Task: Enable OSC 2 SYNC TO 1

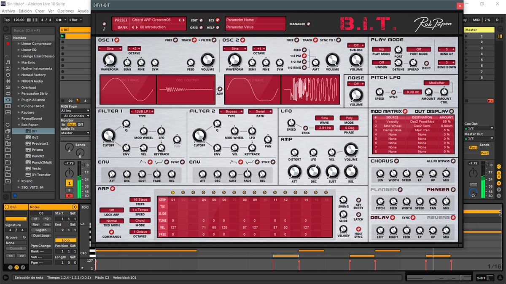Action: click(339, 40)
